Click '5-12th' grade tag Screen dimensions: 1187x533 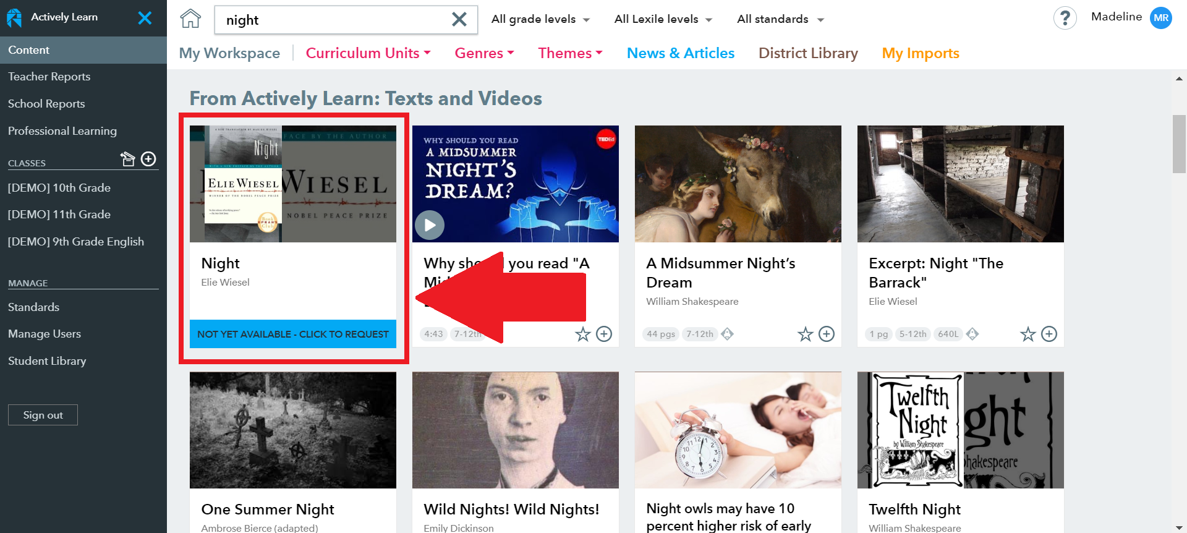[x=913, y=334]
